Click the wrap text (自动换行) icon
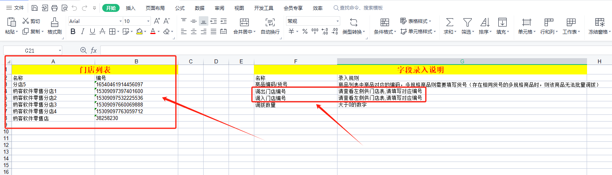612x175 pixels. 270,22
